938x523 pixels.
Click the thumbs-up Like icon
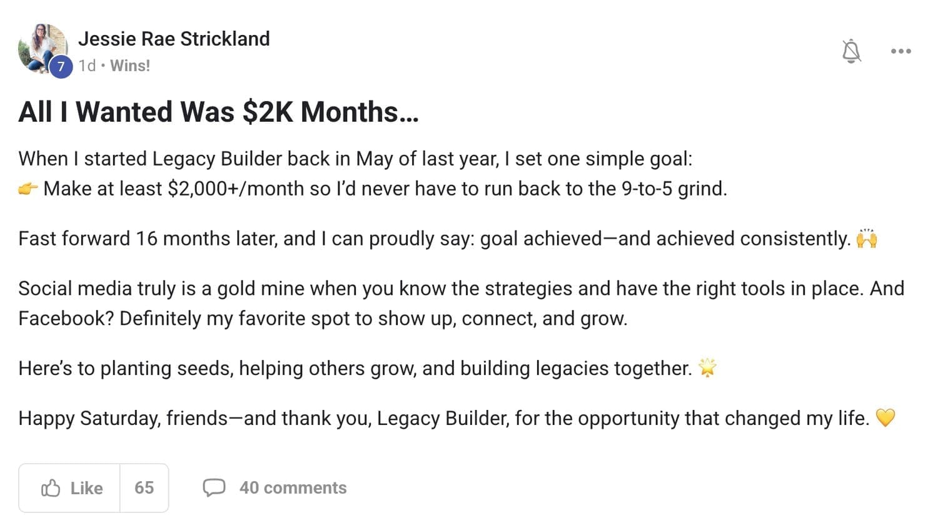point(51,488)
